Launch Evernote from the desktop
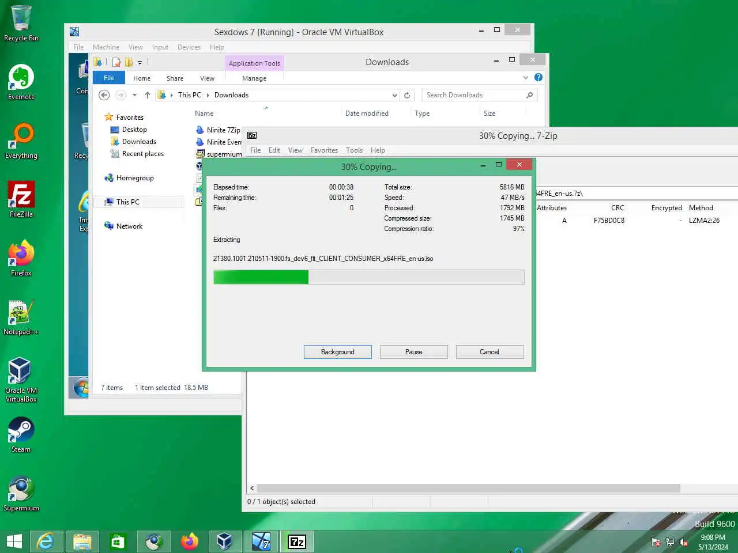This screenshot has height=553, width=738. [21, 82]
